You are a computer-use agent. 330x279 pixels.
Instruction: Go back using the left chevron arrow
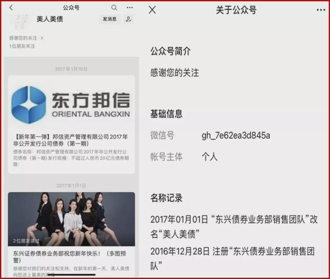click(x=11, y=8)
